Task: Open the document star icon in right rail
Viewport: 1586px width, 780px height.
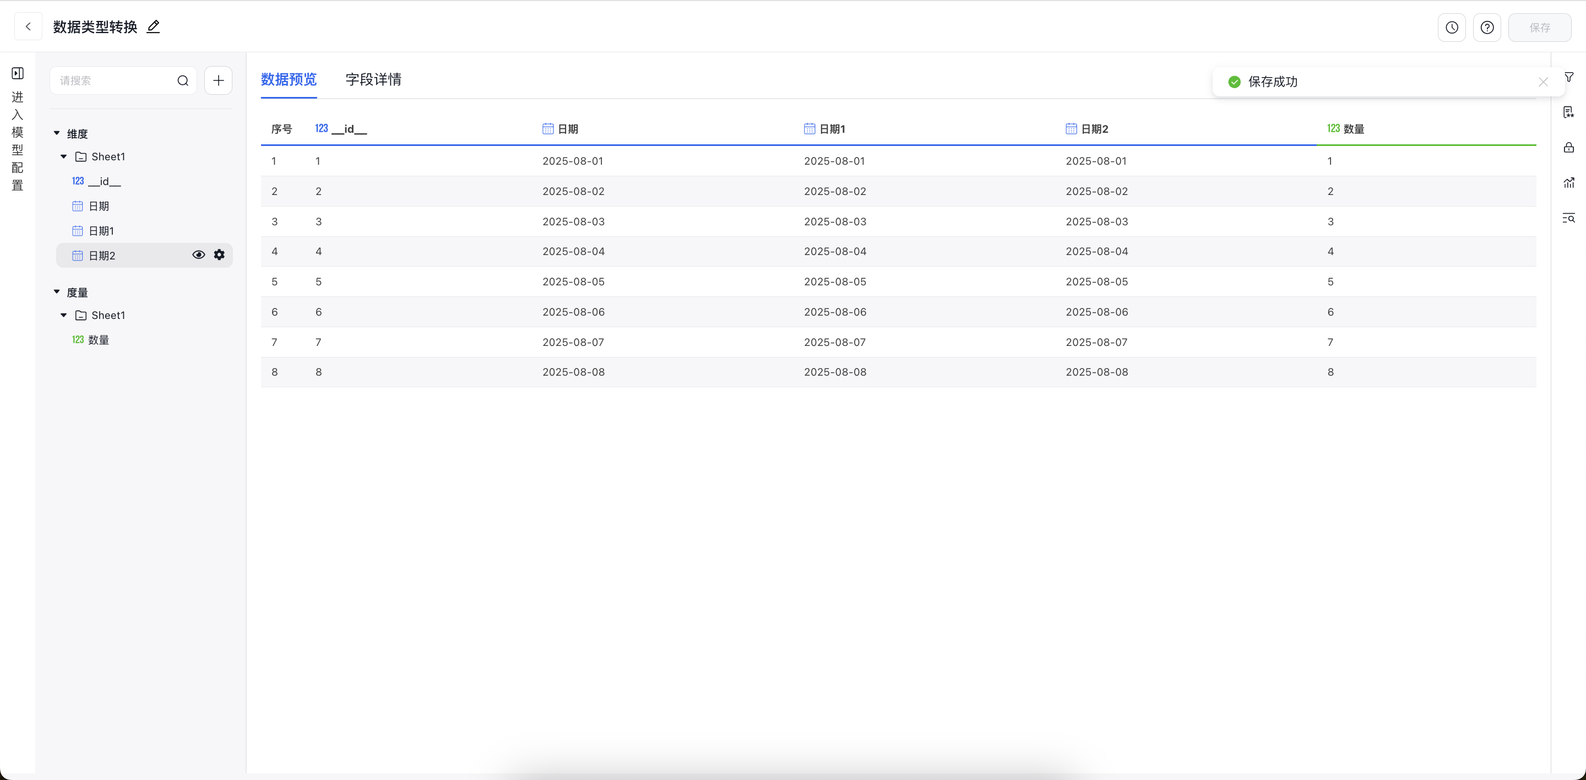Action: coord(1569,112)
